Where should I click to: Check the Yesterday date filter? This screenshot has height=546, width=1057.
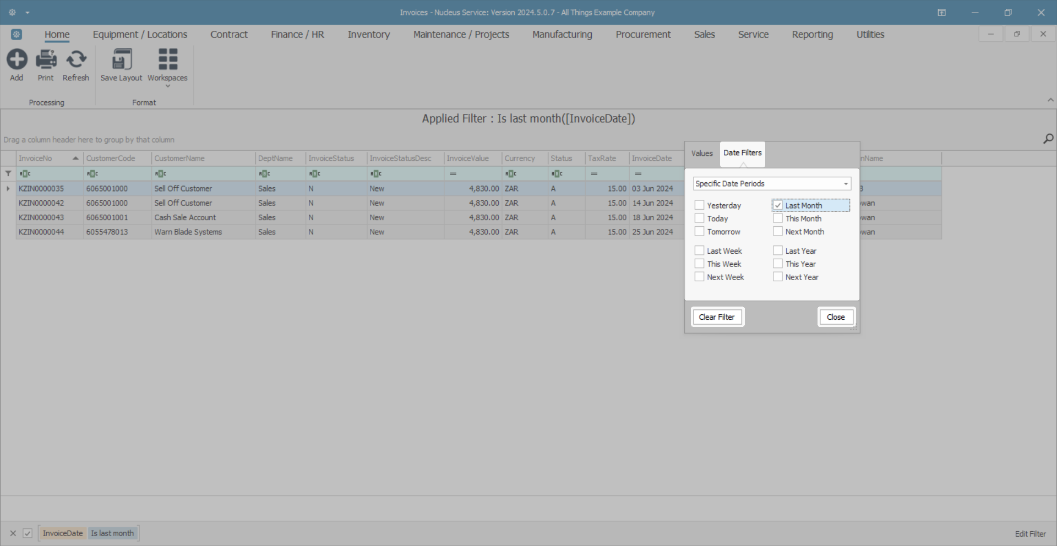click(700, 205)
